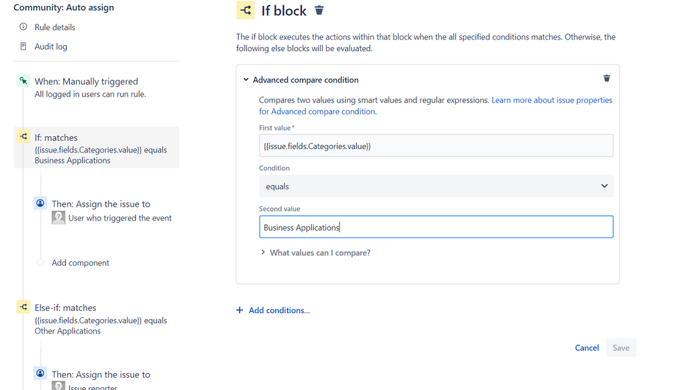Viewport: 680px width, 390px height.
Task: Click the First value input field
Action: click(x=436, y=146)
